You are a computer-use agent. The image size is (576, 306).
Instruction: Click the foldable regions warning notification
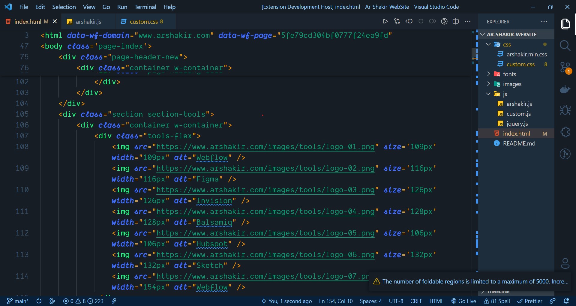click(x=471, y=281)
